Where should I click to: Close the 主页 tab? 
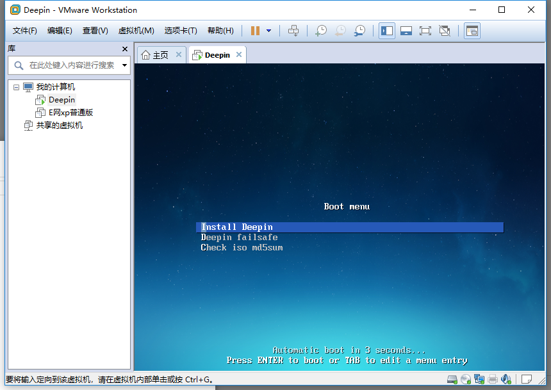(x=179, y=54)
